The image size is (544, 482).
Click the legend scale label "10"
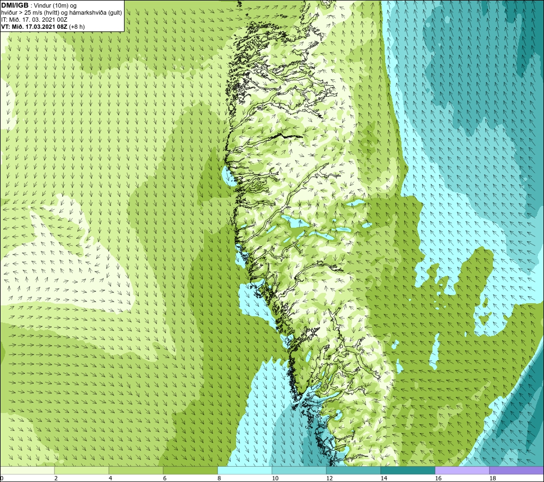(275, 479)
